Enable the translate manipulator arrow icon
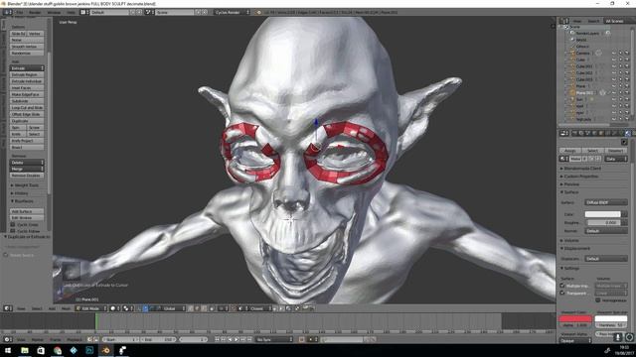Screen dimensions: 636x357 pyautogui.click(x=145, y=308)
